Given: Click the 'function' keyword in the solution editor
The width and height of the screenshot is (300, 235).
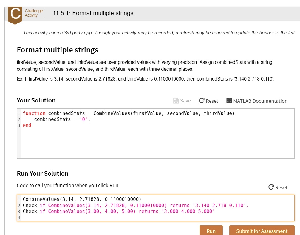Looking at the screenshot, I should coord(34,113).
